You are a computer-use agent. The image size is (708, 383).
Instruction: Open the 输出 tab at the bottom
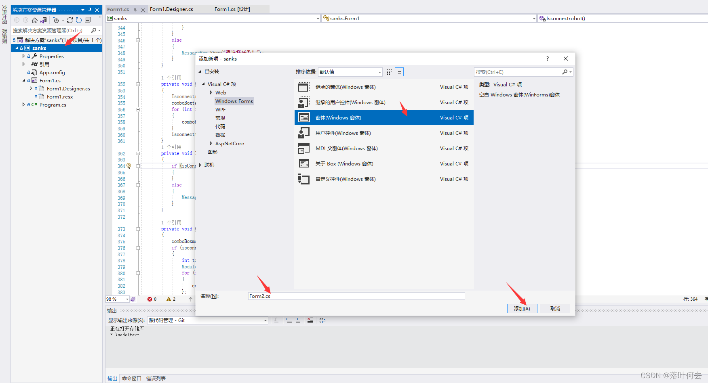112,379
